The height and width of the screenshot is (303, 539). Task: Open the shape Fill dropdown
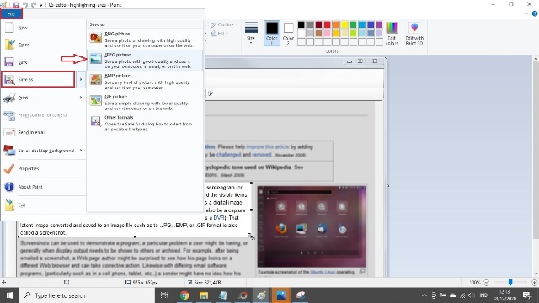click(x=219, y=34)
